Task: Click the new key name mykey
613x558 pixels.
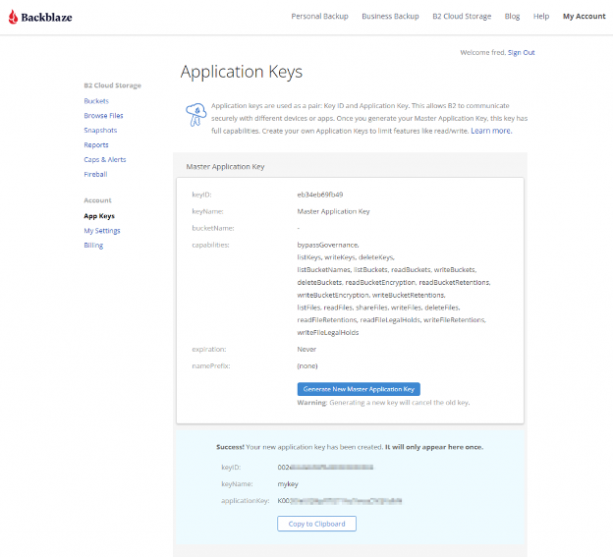Action: (x=288, y=484)
